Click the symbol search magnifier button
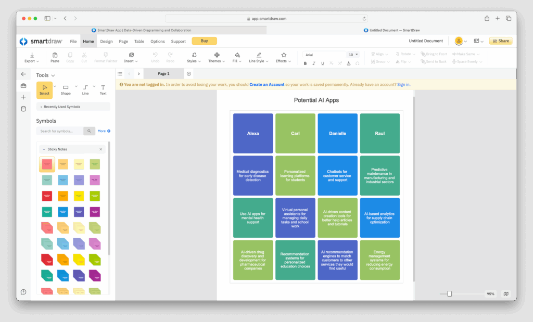Screen dimensions: 533x322 coord(89,131)
